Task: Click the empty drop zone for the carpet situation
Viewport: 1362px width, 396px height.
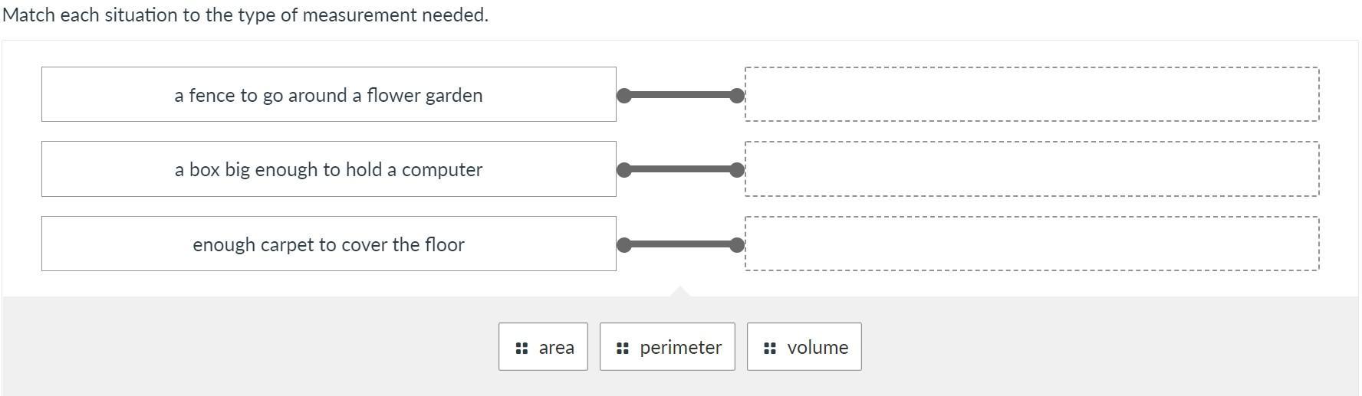Action: [x=1031, y=244]
